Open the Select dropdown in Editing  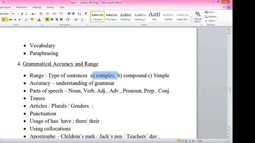(x=211, y=21)
